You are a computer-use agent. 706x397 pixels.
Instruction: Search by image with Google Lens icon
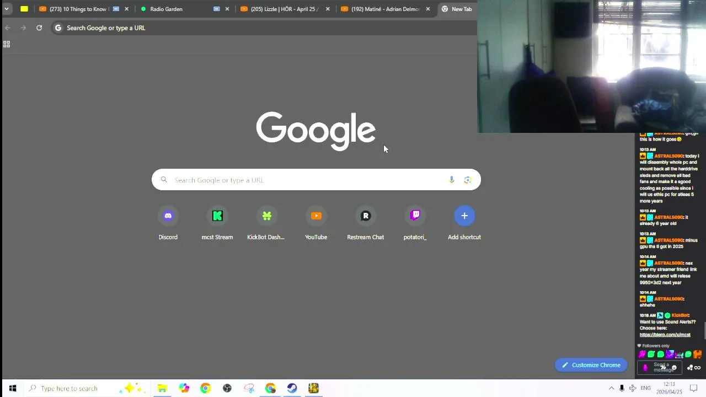click(468, 180)
